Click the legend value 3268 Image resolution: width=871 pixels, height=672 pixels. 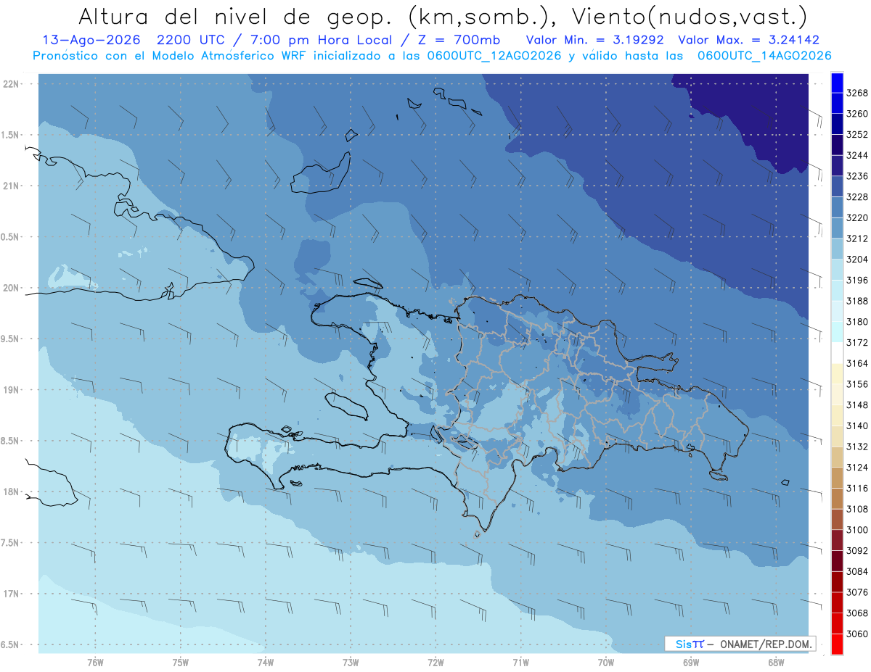[857, 93]
